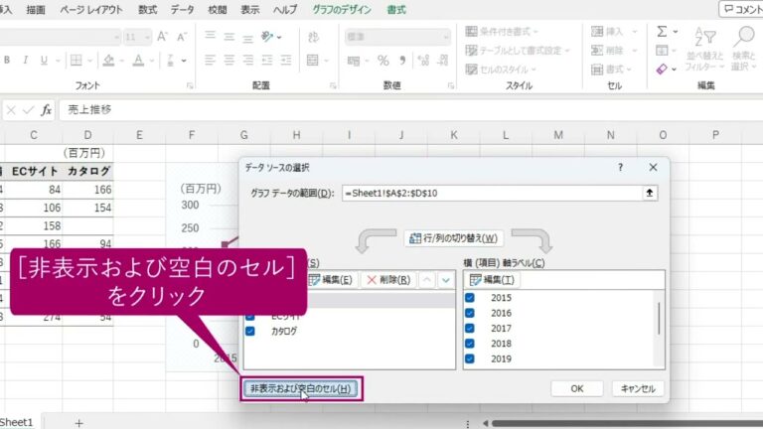The width and height of the screenshot is (763, 429).
Task: Open the 校閲 ribbon tab
Action: [x=218, y=10]
